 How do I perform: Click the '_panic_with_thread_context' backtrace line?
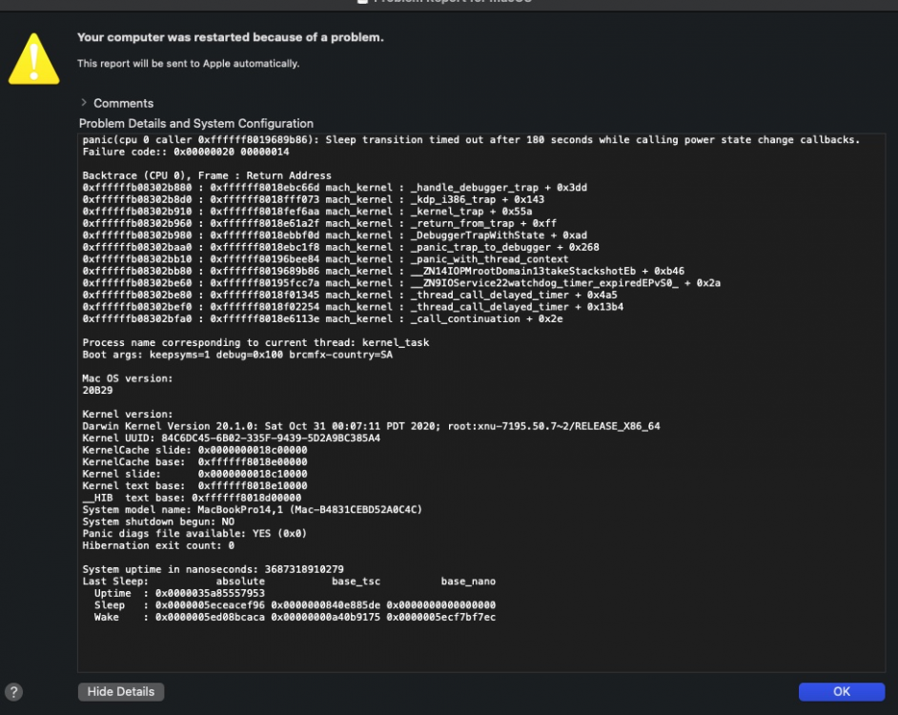[325, 259]
